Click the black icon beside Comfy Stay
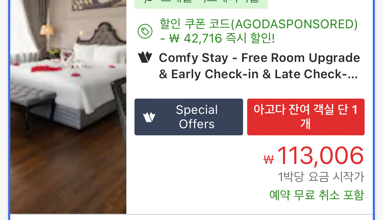 (x=145, y=57)
